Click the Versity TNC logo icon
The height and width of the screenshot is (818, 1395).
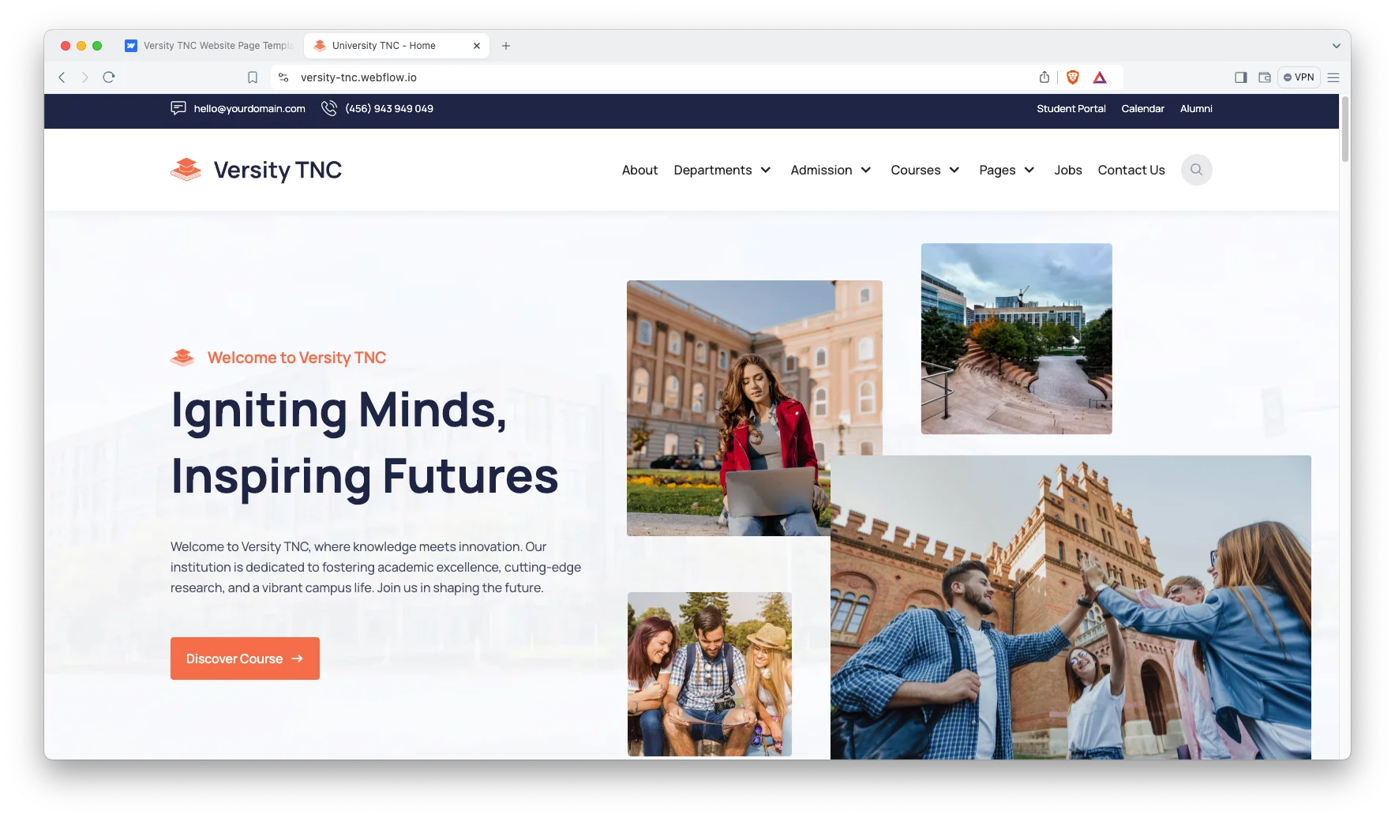(x=186, y=170)
